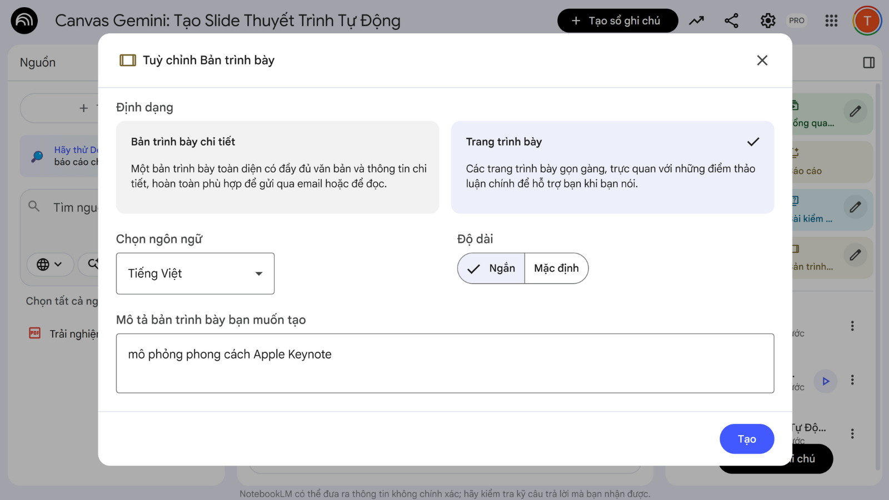This screenshot has width=889, height=500.
Task: Expand the globe web source dropdown
Action: (49, 264)
